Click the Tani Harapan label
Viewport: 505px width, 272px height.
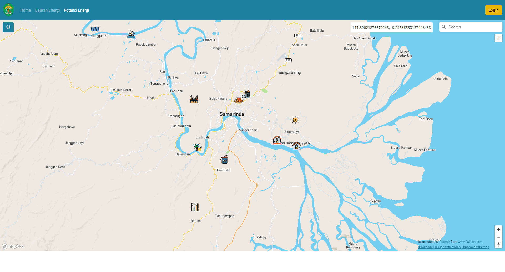point(225,216)
